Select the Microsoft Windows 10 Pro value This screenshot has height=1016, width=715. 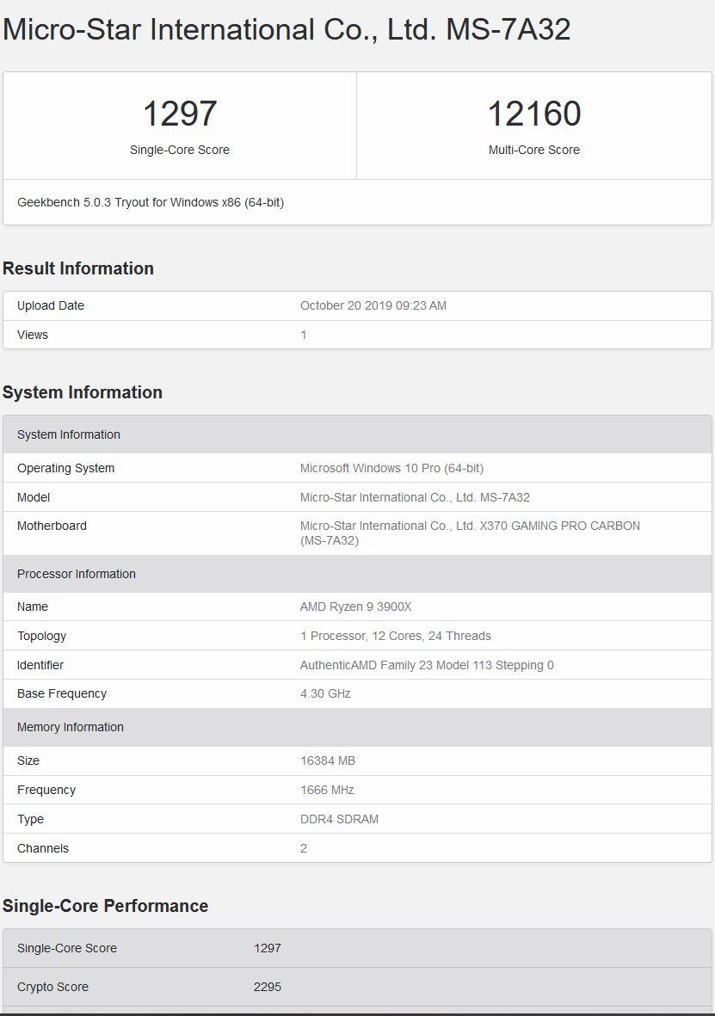click(x=391, y=469)
